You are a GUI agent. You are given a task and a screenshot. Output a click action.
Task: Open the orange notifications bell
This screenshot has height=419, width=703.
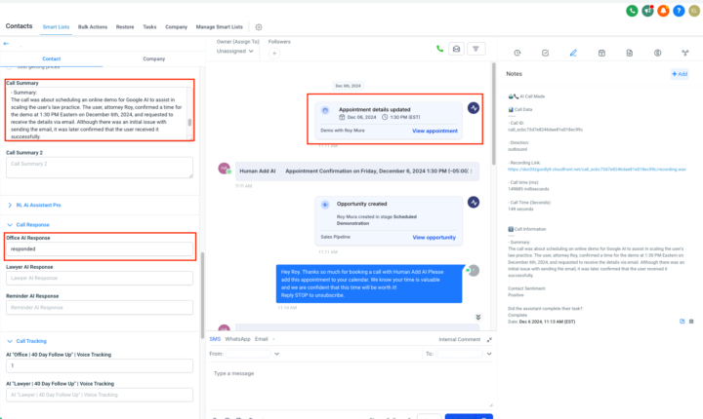pyautogui.click(x=663, y=11)
